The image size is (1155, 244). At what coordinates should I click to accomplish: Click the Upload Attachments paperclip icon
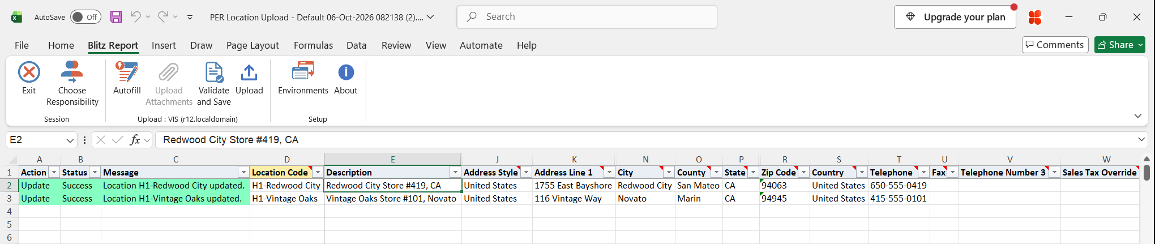pyautogui.click(x=169, y=72)
